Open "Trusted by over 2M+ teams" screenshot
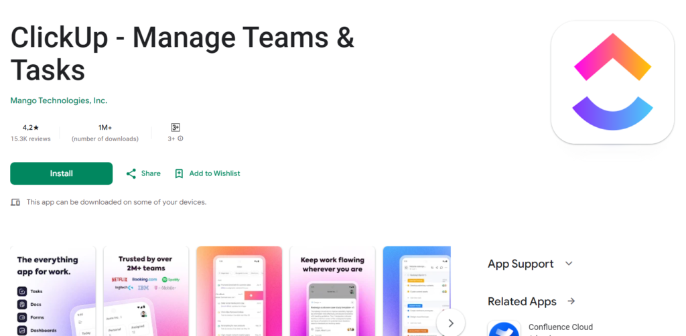 click(145, 291)
